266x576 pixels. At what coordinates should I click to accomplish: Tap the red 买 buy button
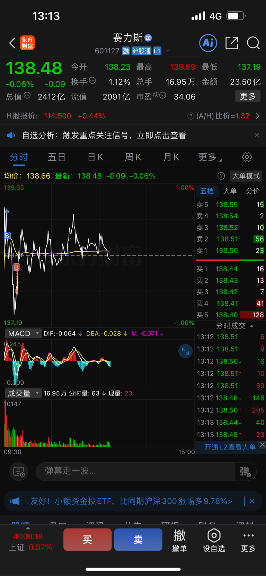(x=87, y=540)
